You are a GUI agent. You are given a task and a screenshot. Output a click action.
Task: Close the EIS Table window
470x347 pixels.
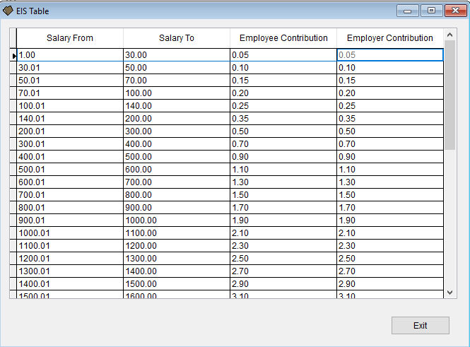point(456,11)
